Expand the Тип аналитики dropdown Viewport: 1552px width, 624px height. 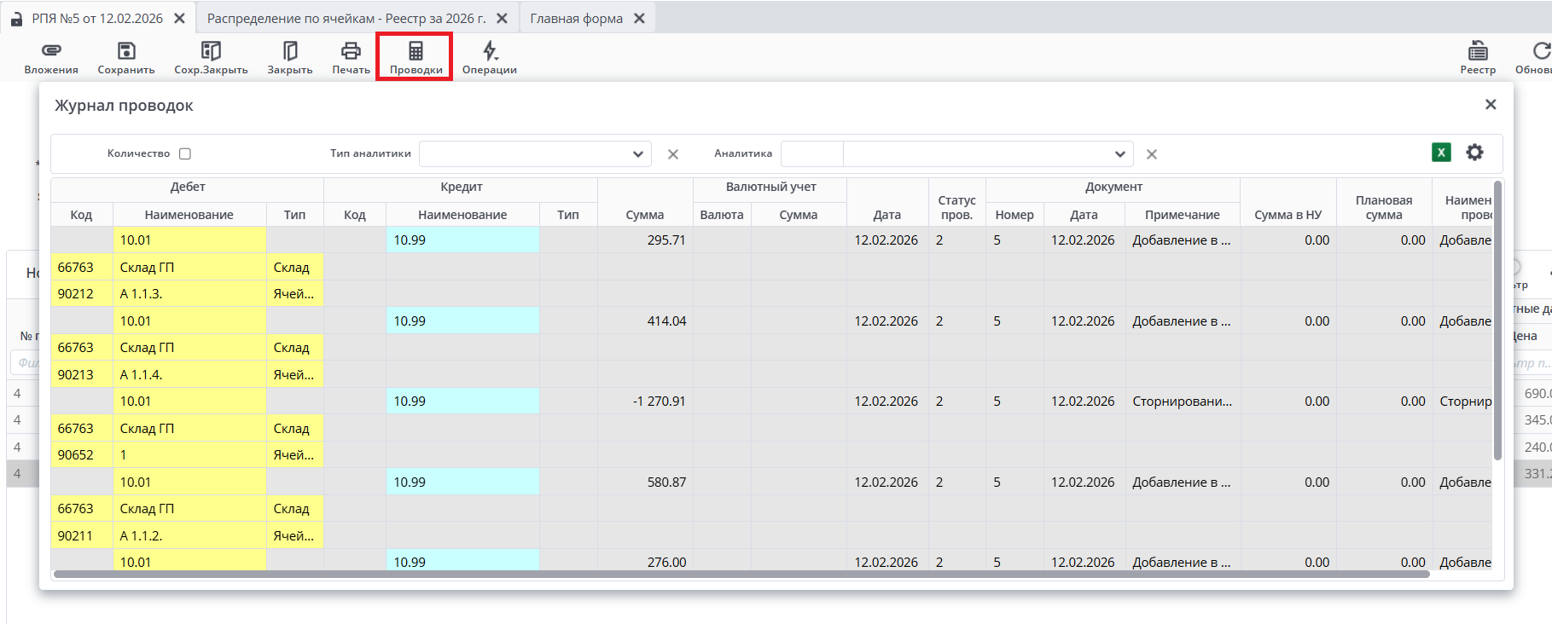click(x=637, y=154)
